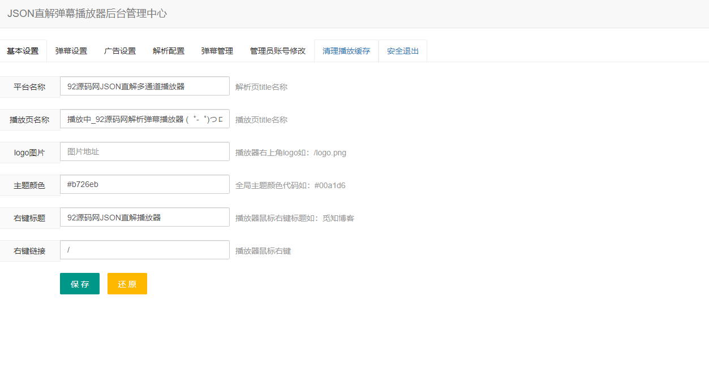Open 管理员账号修改 tab
709x378 pixels.
pyautogui.click(x=278, y=51)
